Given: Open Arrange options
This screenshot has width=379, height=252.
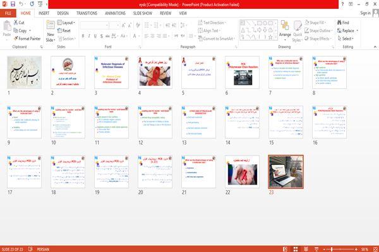Looking at the screenshot, I should [x=285, y=31].
